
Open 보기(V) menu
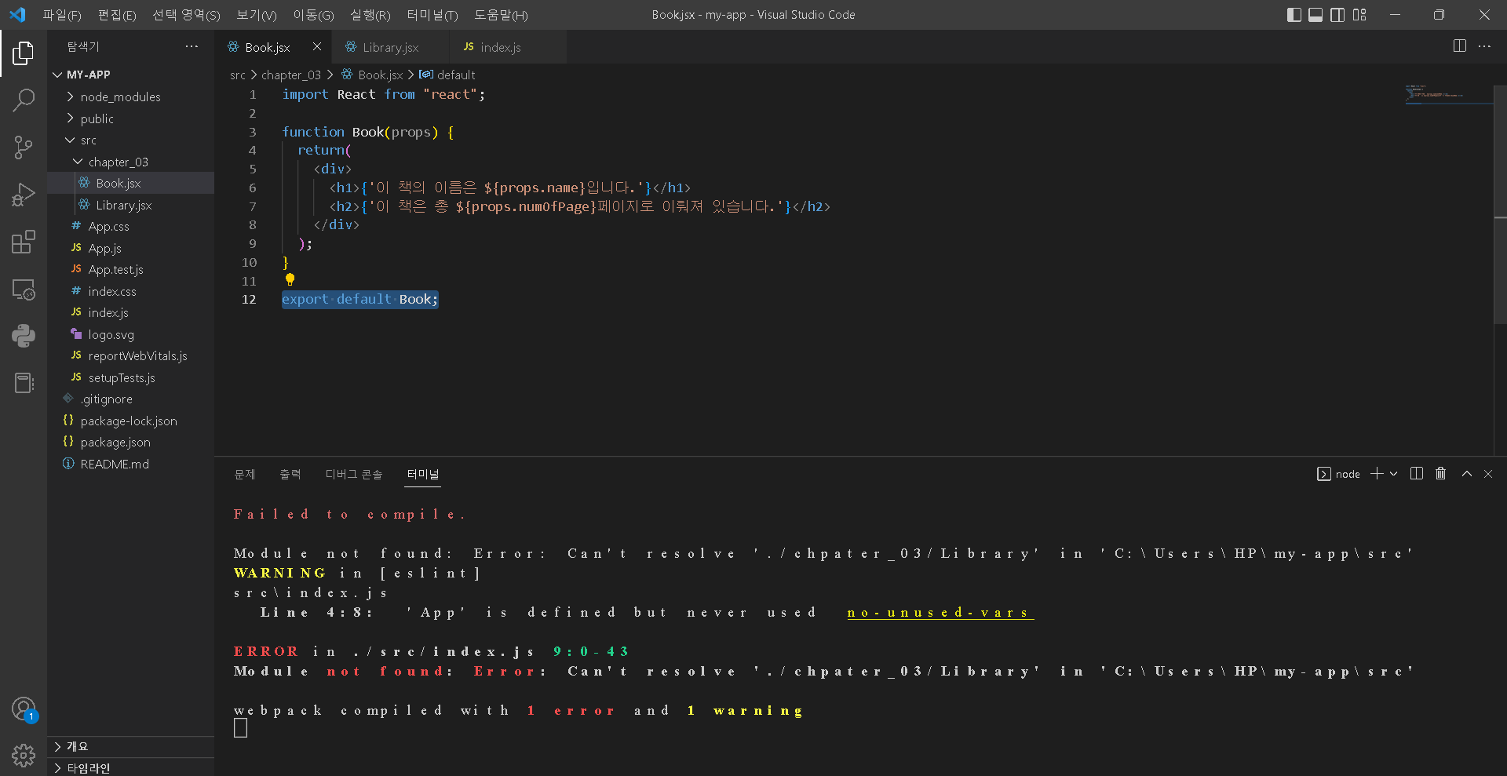coord(257,15)
